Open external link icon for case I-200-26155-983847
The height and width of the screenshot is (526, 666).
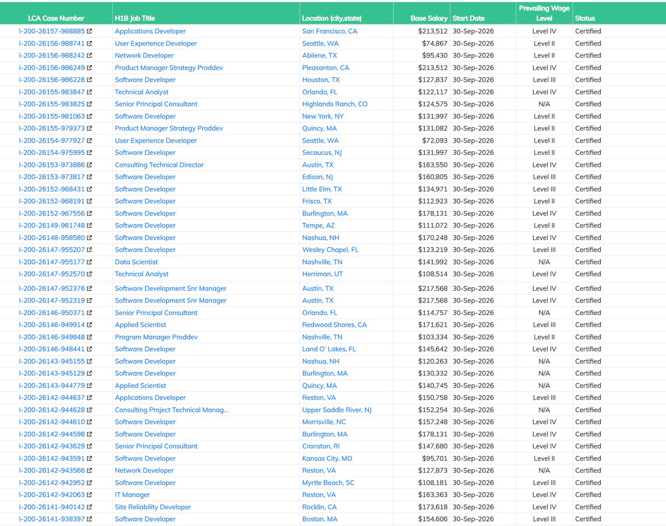click(89, 92)
